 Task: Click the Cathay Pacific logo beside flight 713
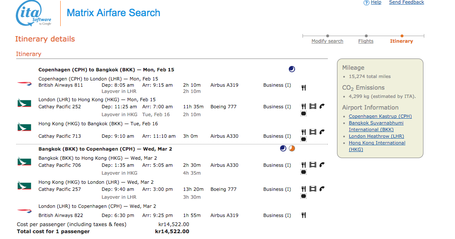25,127
